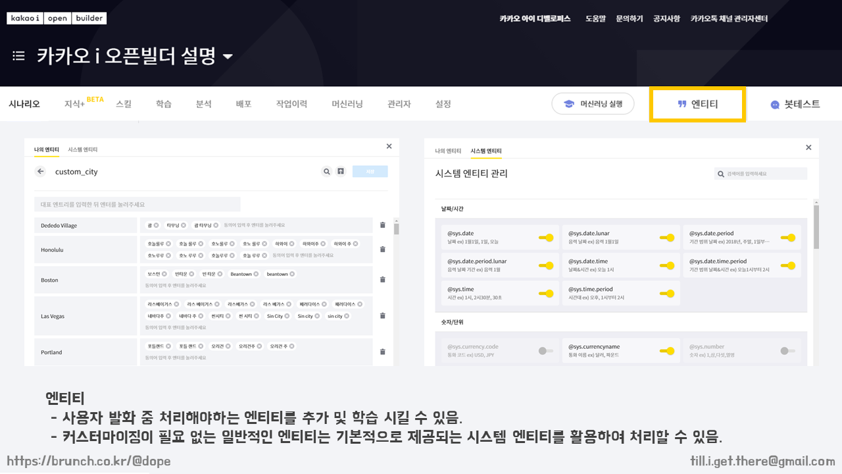Remove the 라스베이거스 synonym chip
Image resolution: width=842 pixels, height=474 pixels.
pyautogui.click(x=177, y=304)
